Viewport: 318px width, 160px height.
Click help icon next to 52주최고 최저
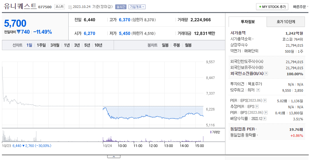[x=258, y=90]
